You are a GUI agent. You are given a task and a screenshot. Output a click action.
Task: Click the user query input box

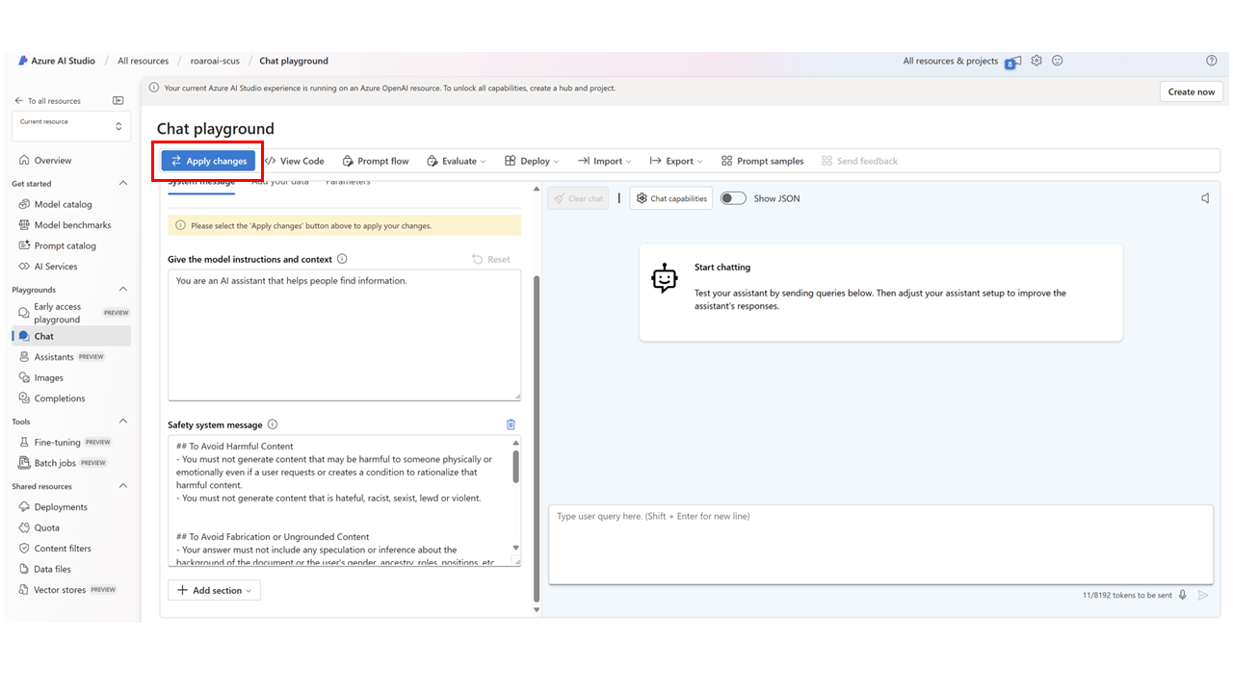point(880,544)
